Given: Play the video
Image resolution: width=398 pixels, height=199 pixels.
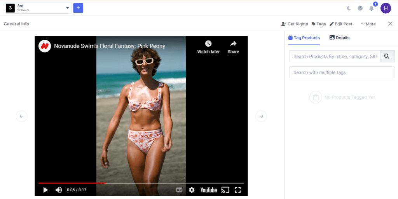Looking at the screenshot, I should [45, 190].
